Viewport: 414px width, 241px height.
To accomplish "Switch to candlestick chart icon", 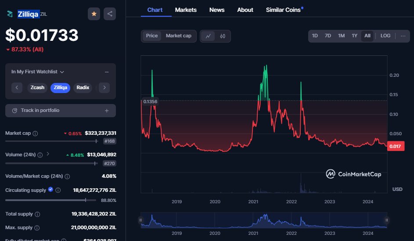I will point(223,36).
